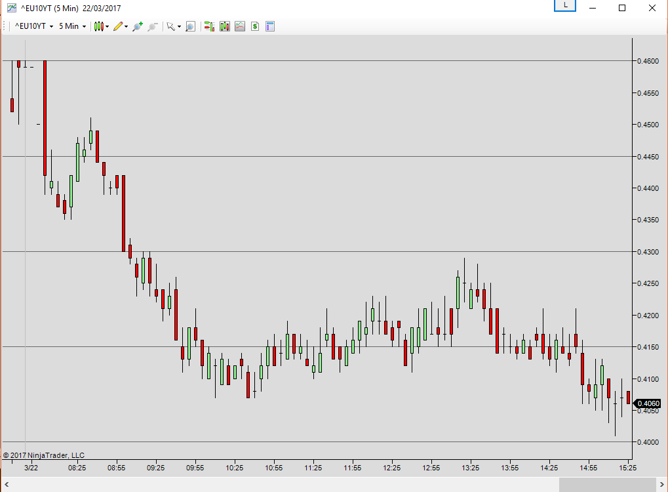Click the 0.4060 current price marker
Viewport: 668px width, 492px height.
(x=648, y=403)
